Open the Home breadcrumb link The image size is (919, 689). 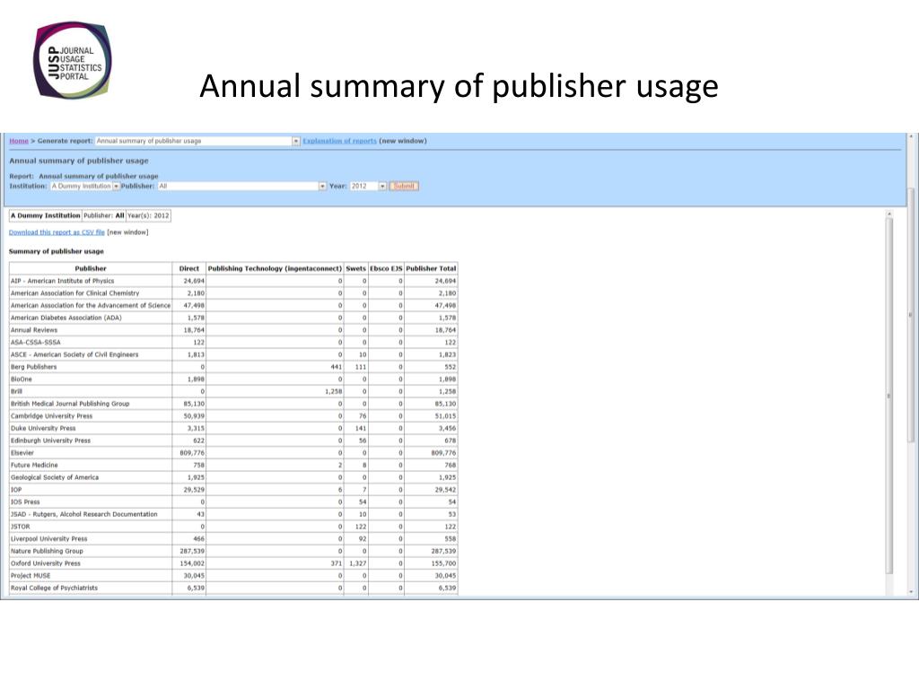point(19,141)
